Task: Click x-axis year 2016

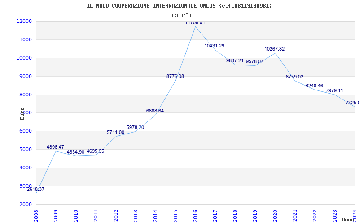Action: point(196,215)
